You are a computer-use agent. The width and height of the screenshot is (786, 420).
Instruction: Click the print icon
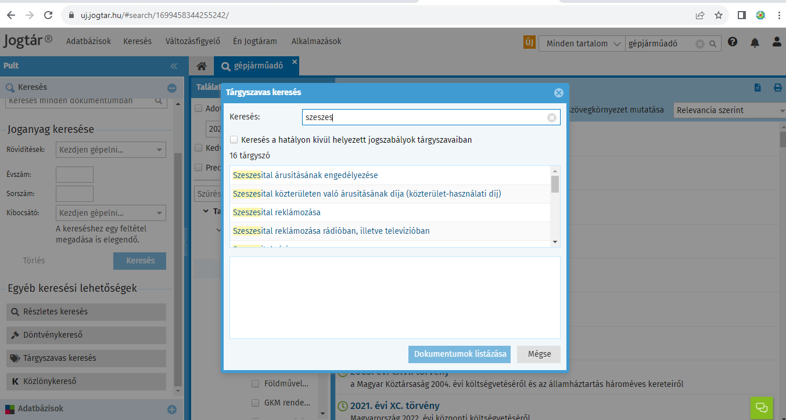click(x=777, y=88)
